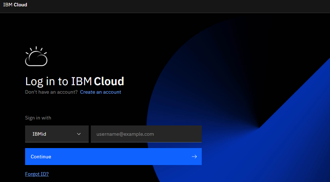The image size is (330, 182).
Task: Open the Create an account link
Action: (x=101, y=92)
